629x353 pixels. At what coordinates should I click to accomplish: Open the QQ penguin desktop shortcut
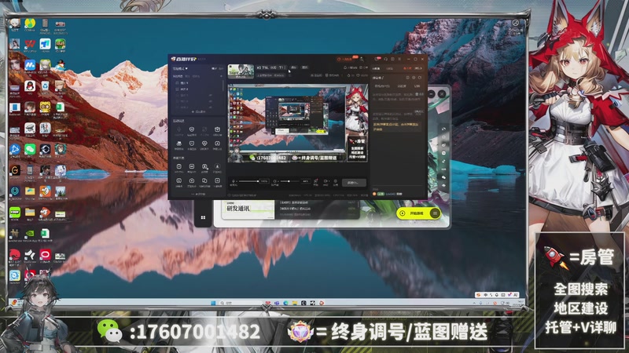(30, 85)
